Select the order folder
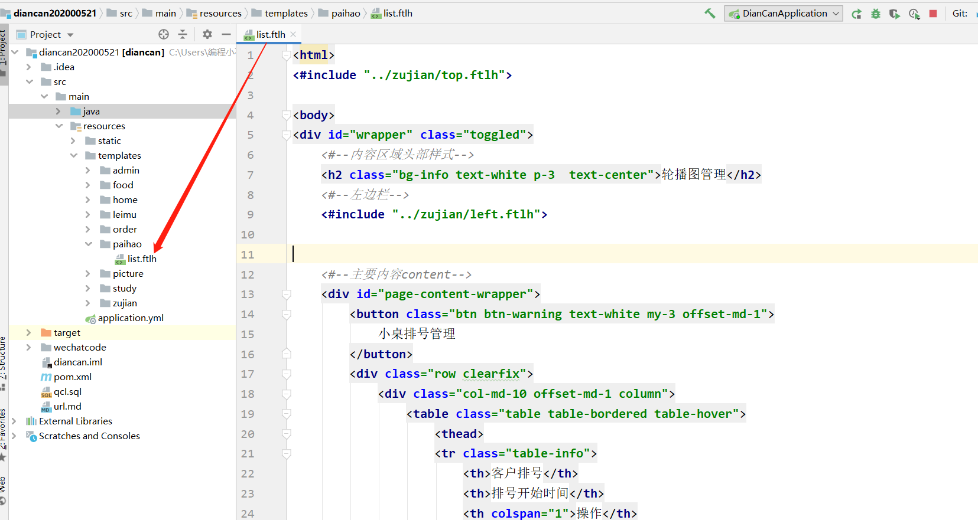The image size is (978, 520). (x=125, y=229)
